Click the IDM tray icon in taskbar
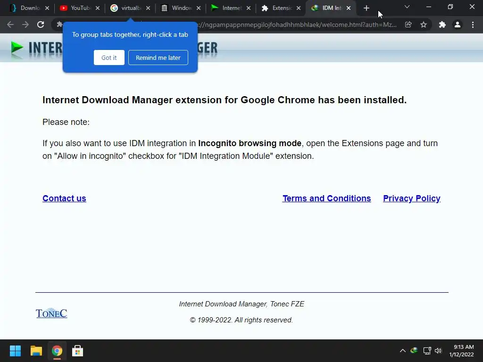483x362 pixels. tap(414, 351)
